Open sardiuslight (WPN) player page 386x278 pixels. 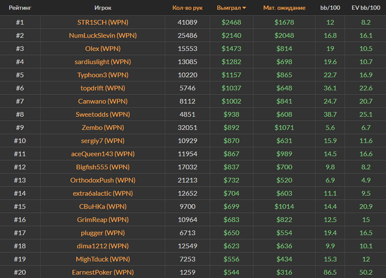point(103,62)
